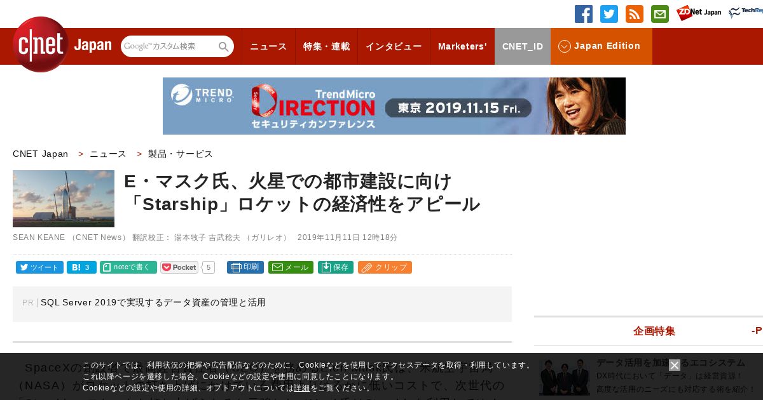Click the noteで書く button
This screenshot has width=763, height=400.
(x=128, y=267)
